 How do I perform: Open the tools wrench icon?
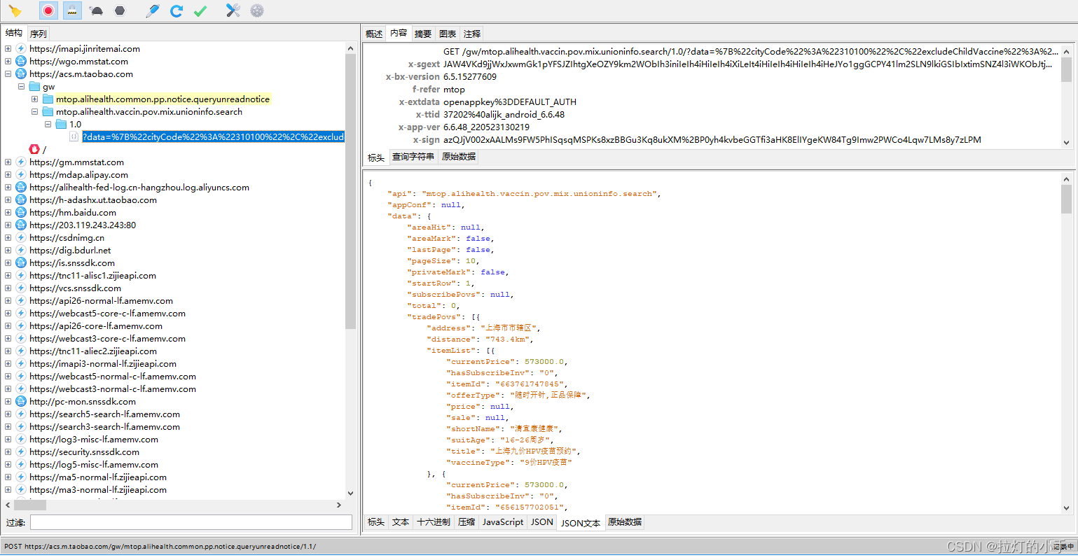coord(233,10)
